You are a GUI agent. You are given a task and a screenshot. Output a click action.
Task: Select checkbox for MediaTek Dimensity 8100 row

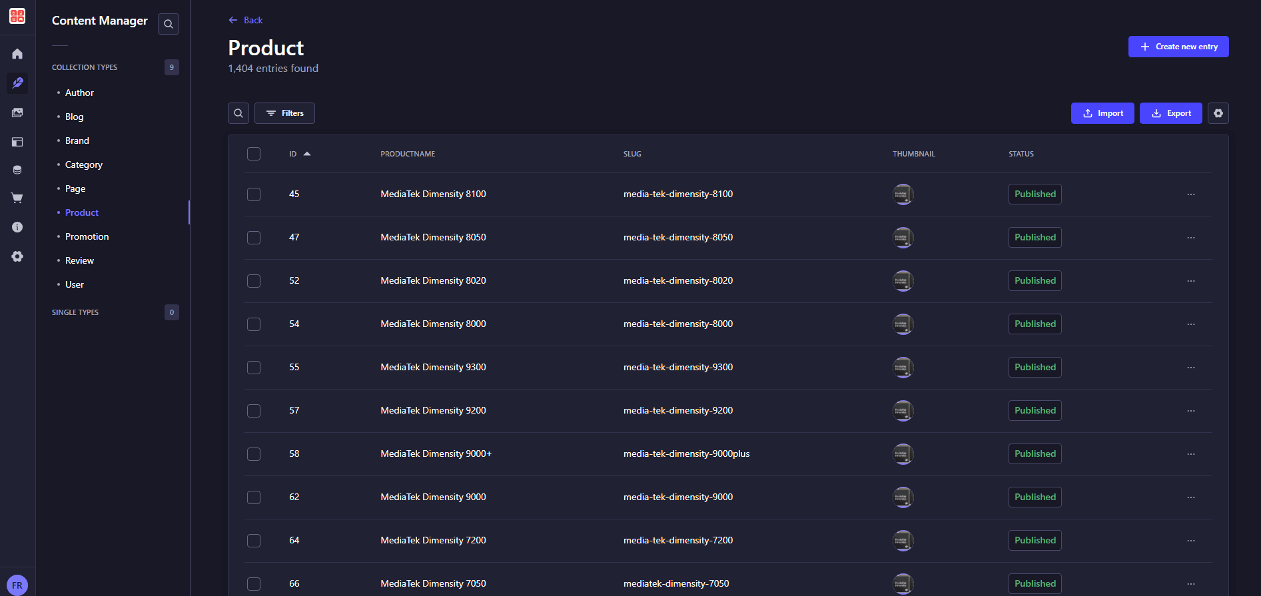point(254,194)
